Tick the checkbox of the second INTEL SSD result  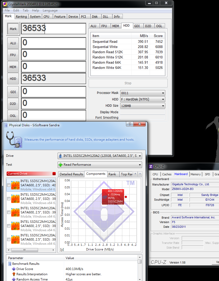(x=9, y=199)
